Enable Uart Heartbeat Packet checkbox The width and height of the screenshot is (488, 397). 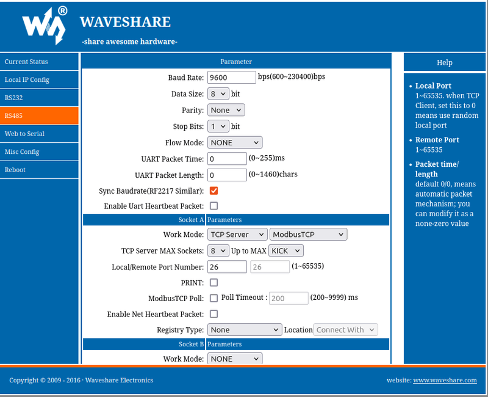tap(214, 206)
